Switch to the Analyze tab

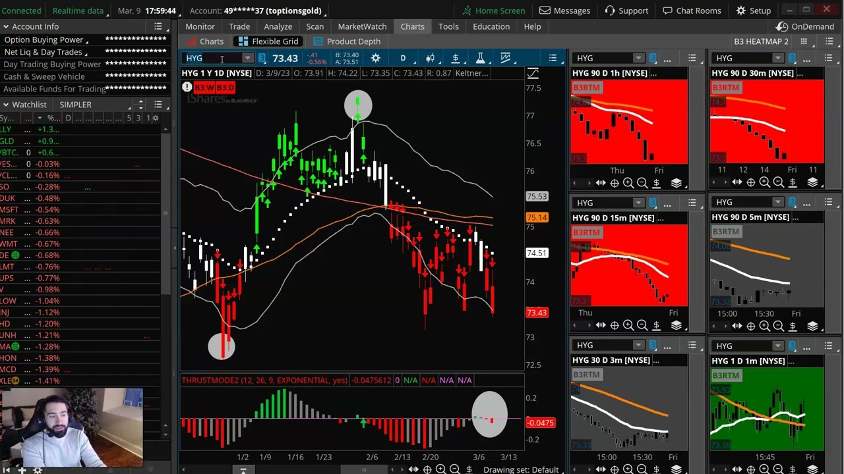click(278, 26)
